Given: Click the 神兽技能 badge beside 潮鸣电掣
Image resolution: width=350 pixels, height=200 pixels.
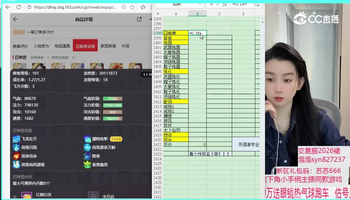Looking at the screenshot, I should [x=116, y=139].
